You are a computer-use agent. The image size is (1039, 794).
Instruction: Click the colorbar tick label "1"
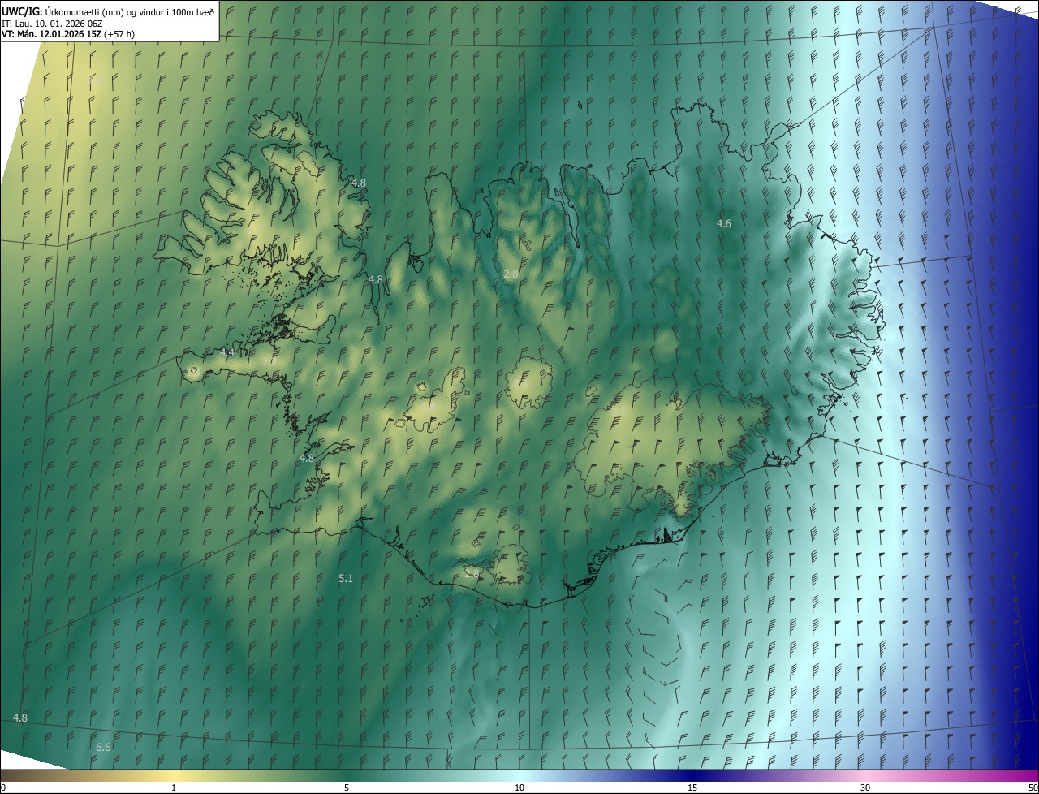pos(174,788)
